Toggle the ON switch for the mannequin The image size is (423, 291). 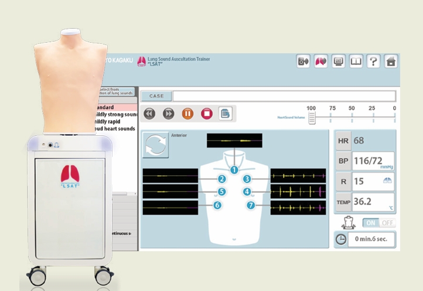[x=371, y=223]
